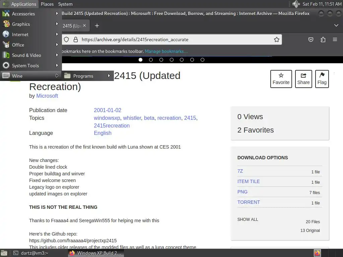This screenshot has height=257, width=343.
Task: Click the Programs folder icon
Action: [67, 76]
